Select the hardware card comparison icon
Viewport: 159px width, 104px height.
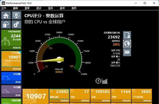click(x=127, y=52)
